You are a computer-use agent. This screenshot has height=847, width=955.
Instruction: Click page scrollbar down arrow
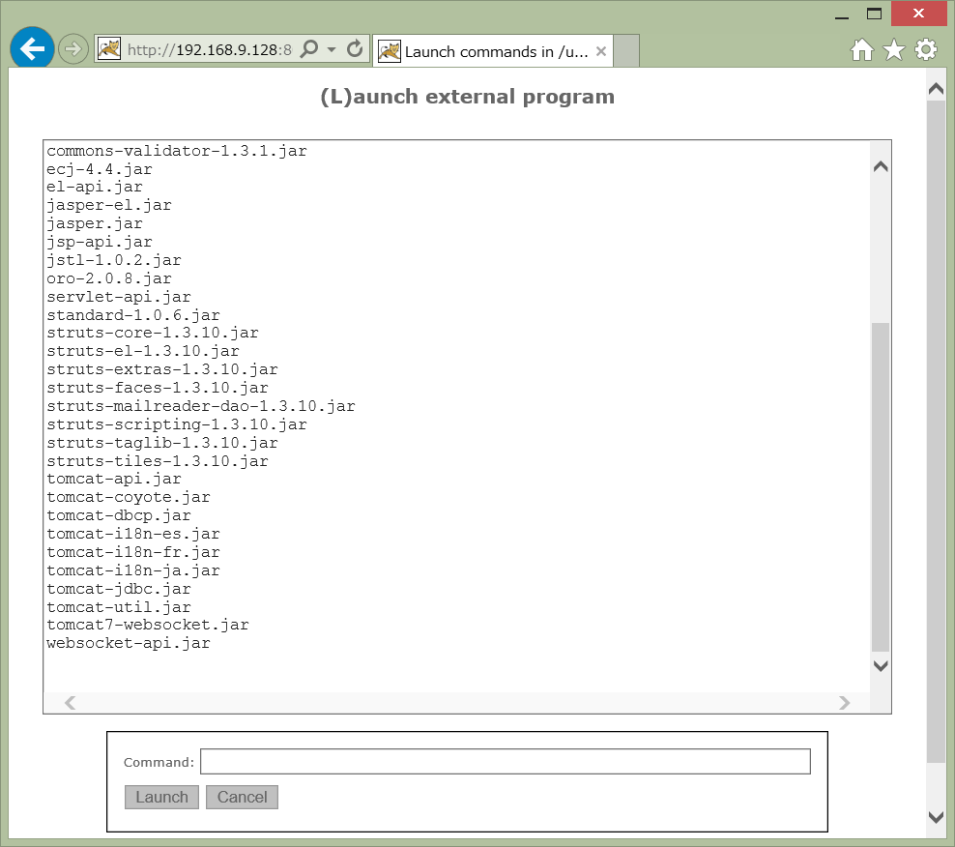(936, 816)
